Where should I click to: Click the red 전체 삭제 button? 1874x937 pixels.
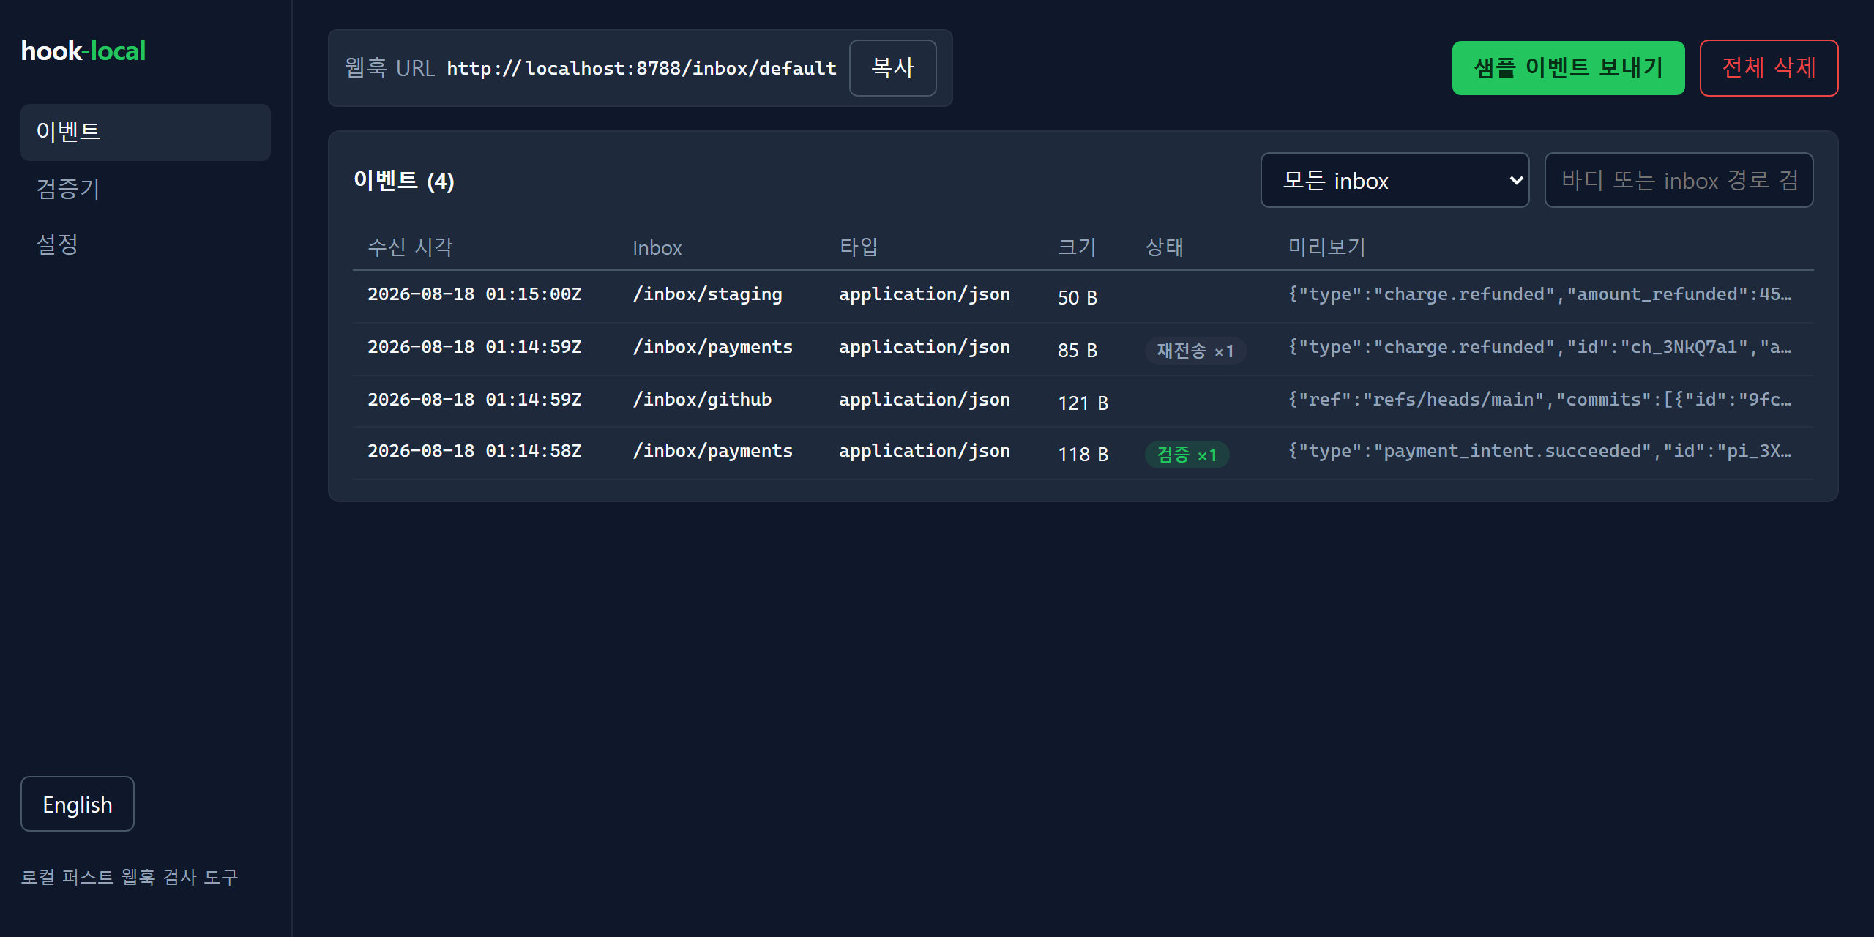1769,68
